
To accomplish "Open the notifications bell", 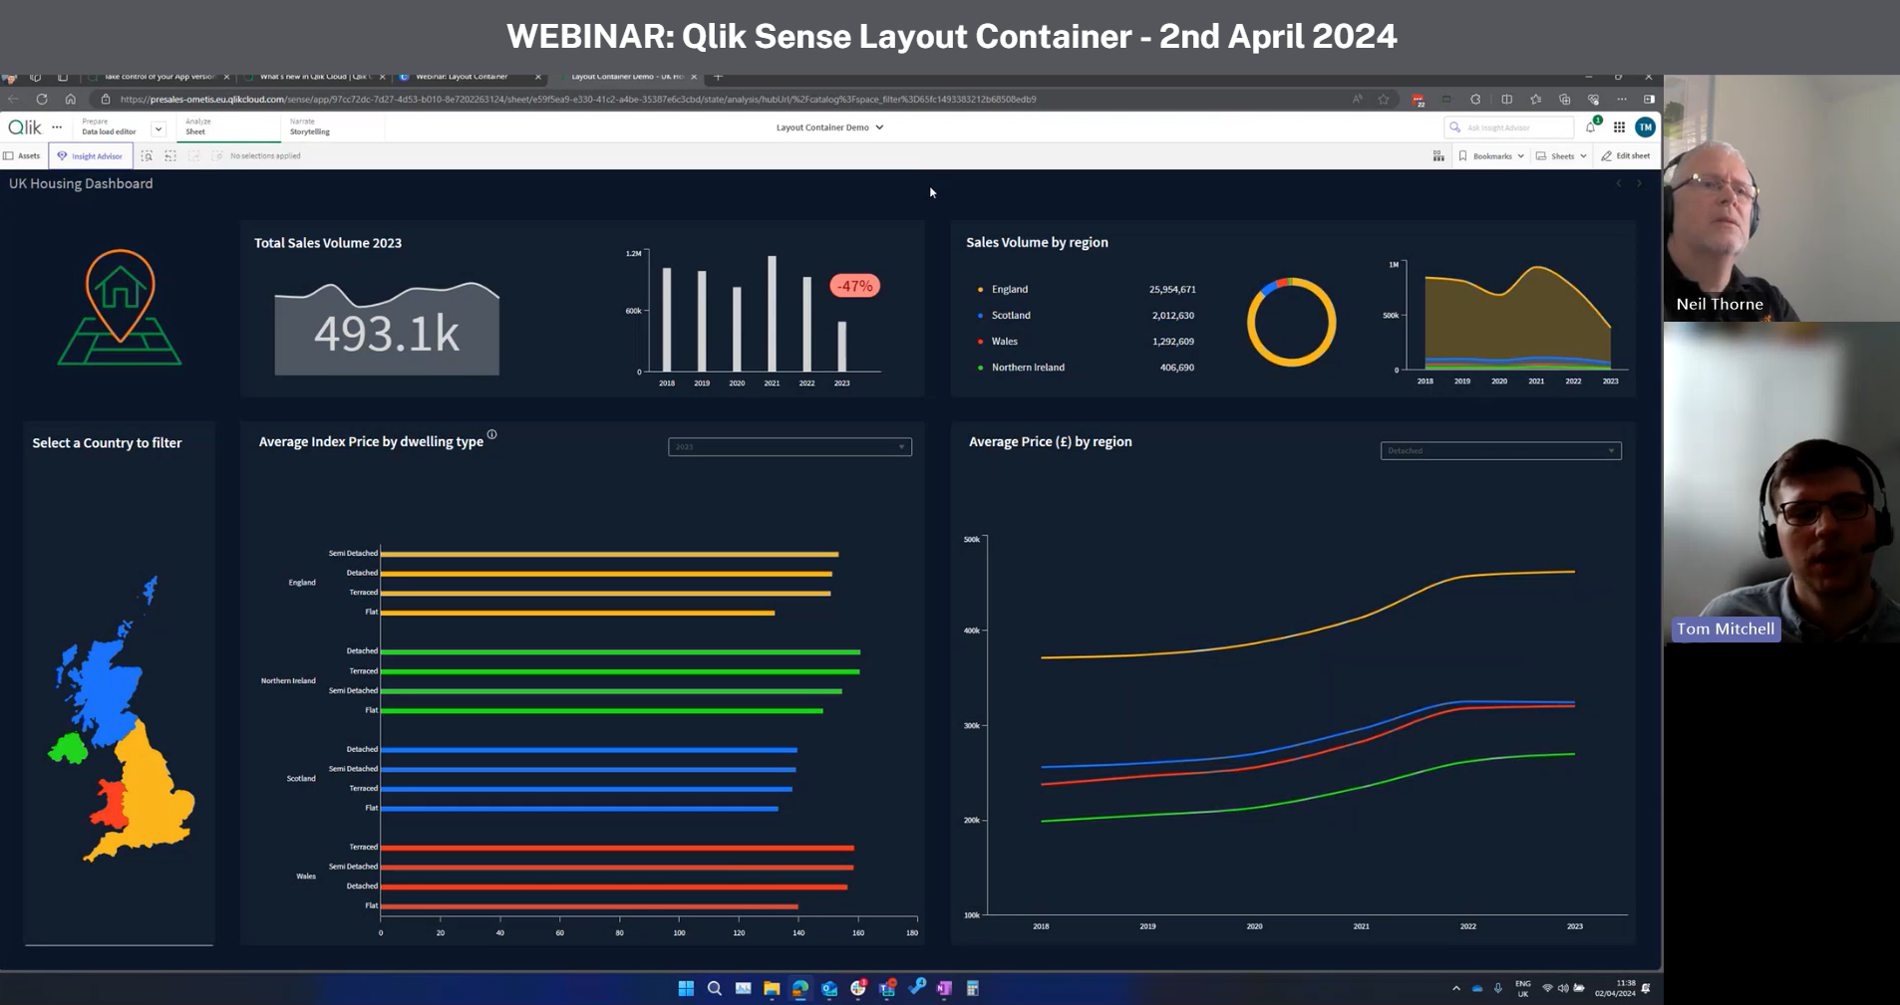I will 1591,127.
